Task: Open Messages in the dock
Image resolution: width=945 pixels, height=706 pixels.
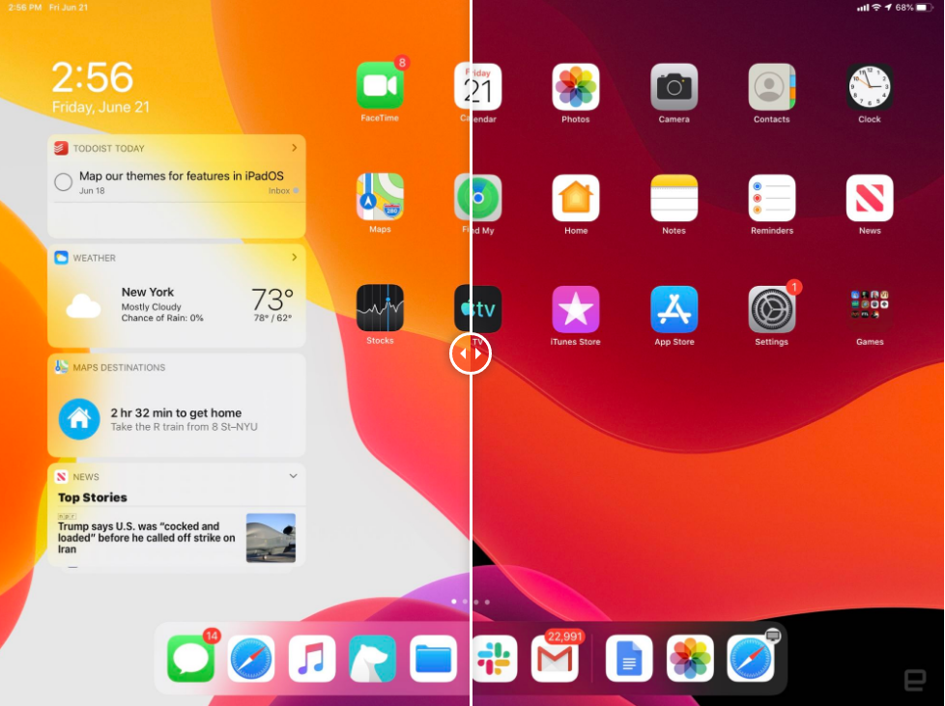Action: click(190, 659)
